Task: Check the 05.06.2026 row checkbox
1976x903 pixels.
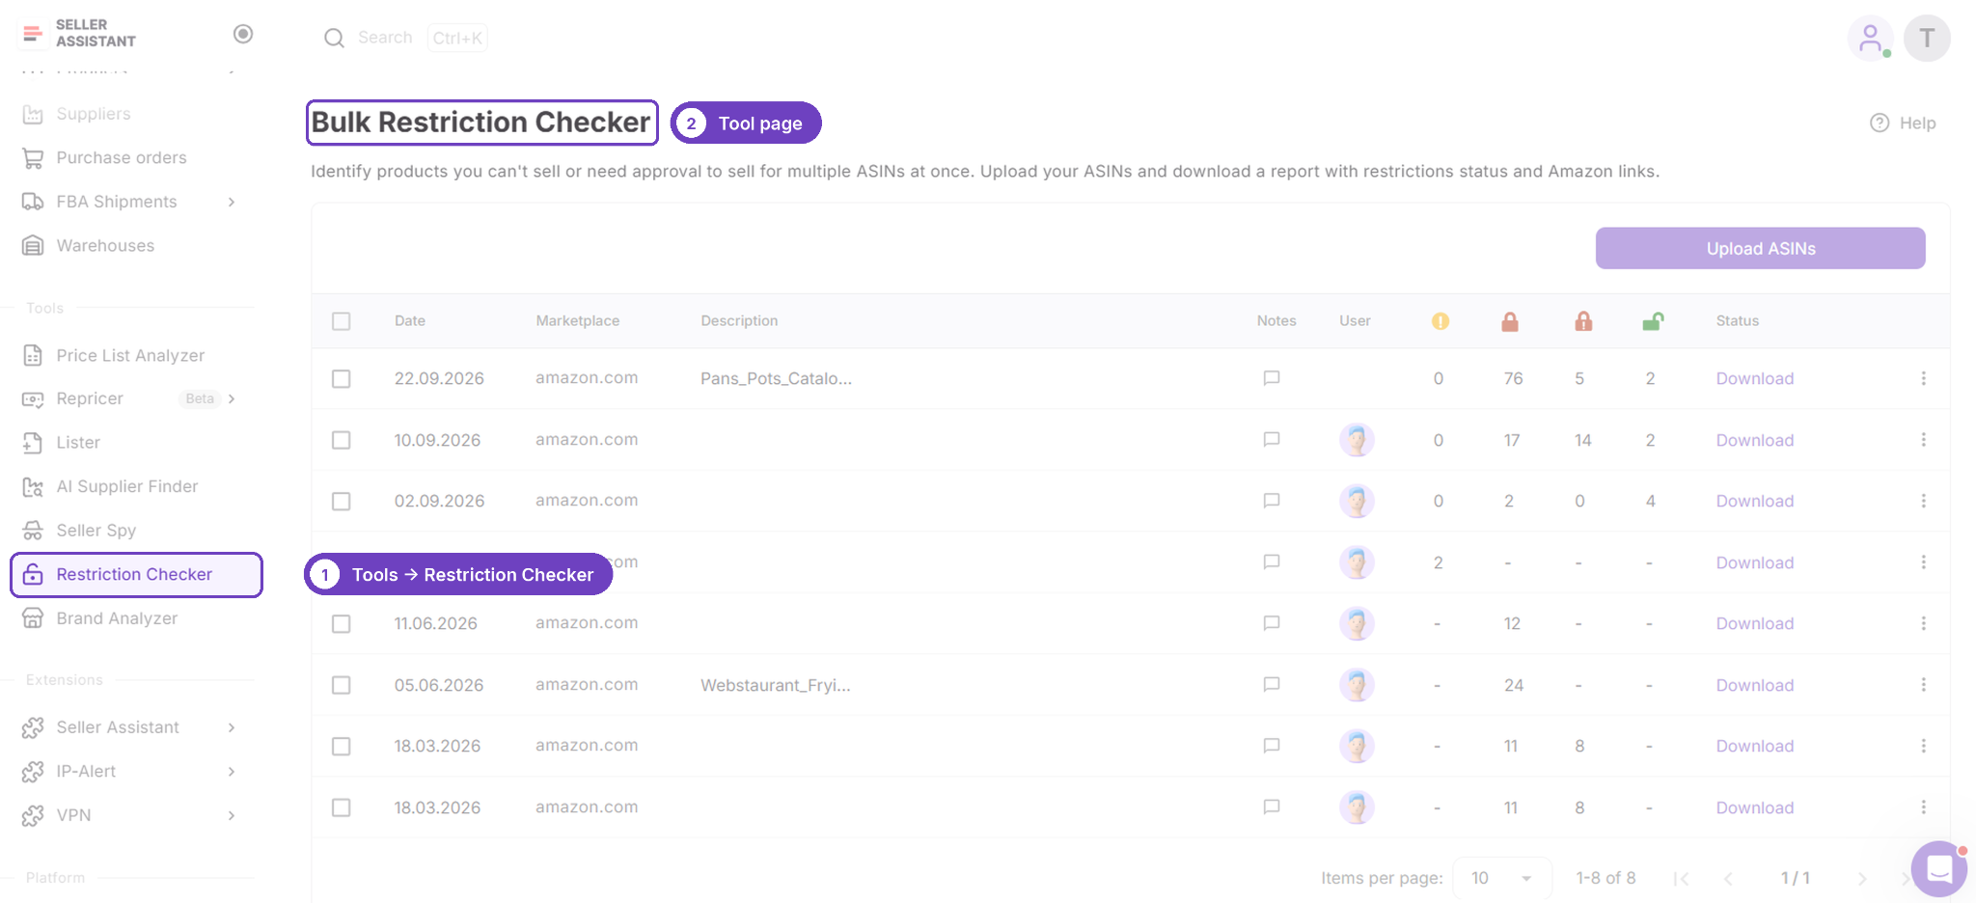Action: tap(342, 685)
